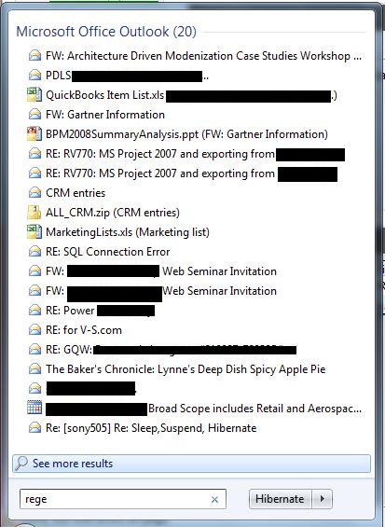This screenshot has height=527, width=385.
Task: Click the magnifier icon in See more results
Action: pos(21,463)
